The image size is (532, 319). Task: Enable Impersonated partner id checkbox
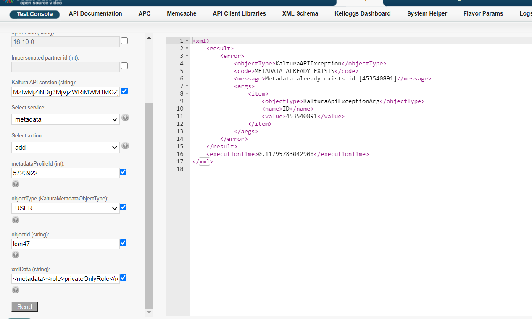pos(124,66)
